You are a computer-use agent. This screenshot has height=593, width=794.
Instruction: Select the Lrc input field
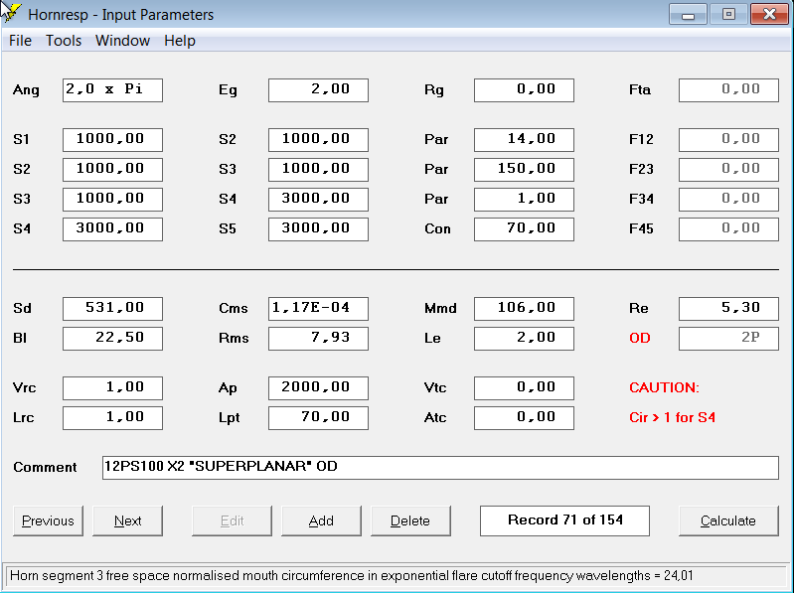(x=112, y=418)
